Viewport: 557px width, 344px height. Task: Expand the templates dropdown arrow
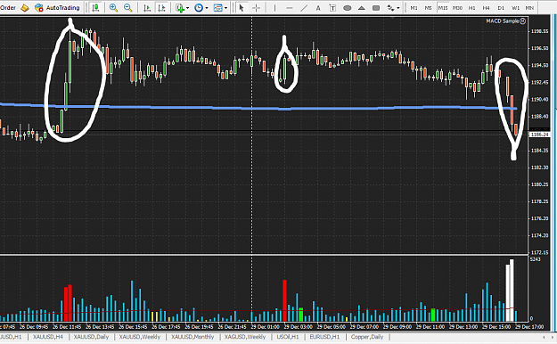(x=225, y=8)
